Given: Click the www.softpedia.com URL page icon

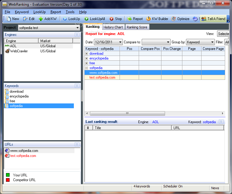Looking at the screenshot, I should click(x=7, y=150).
